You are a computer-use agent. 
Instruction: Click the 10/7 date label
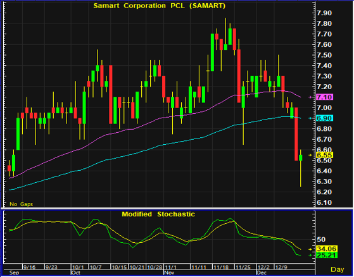coord(96,268)
